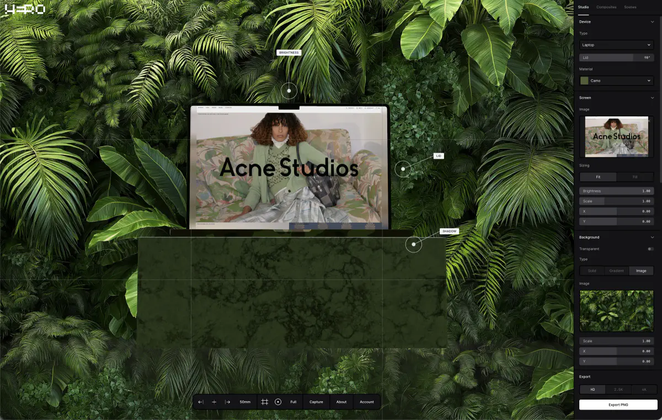The height and width of the screenshot is (420, 662).
Task: Adjust the screen Y position slider
Action: (616, 221)
